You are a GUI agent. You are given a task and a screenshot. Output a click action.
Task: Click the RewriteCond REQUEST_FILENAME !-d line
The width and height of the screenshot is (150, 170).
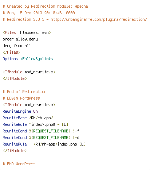[41, 138]
